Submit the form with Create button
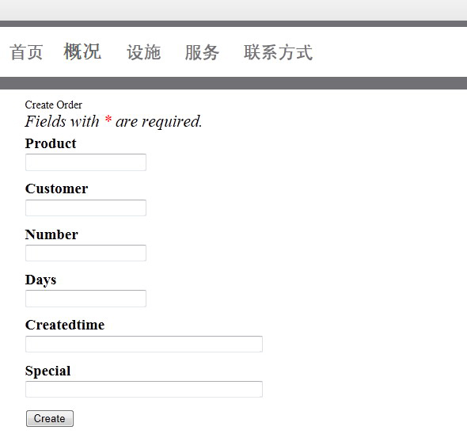This screenshot has width=467, height=438. tap(50, 419)
